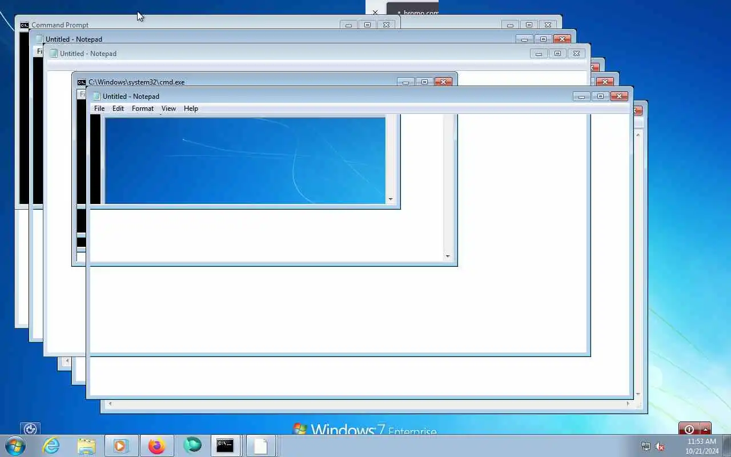This screenshot has height=457, width=731.
Task: Close the Command Prompt window
Action: [386, 25]
